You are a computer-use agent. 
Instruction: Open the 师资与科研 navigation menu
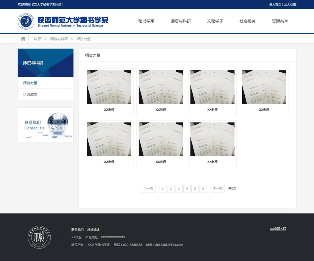pyautogui.click(x=181, y=21)
